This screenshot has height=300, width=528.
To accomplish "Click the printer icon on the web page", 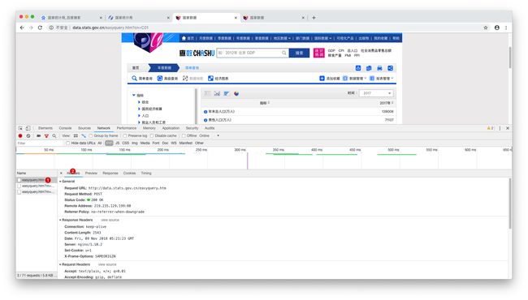I will pos(379,68).
